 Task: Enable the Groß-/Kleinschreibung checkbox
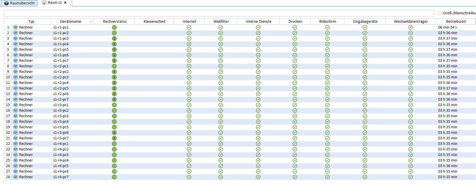pyautogui.click(x=440, y=13)
